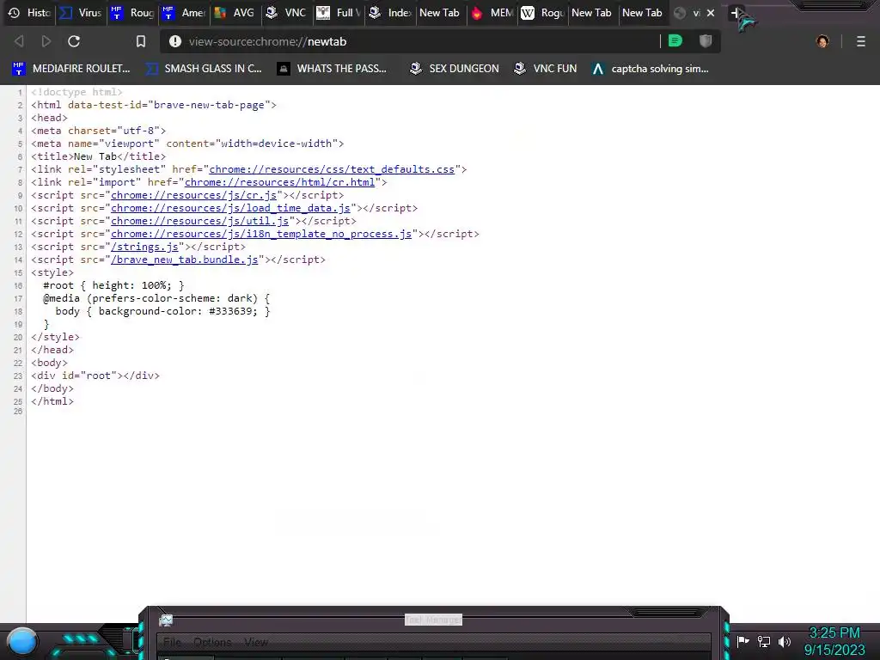This screenshot has width=880, height=660.
Task: Reload the view-source page
Action: pyautogui.click(x=74, y=41)
